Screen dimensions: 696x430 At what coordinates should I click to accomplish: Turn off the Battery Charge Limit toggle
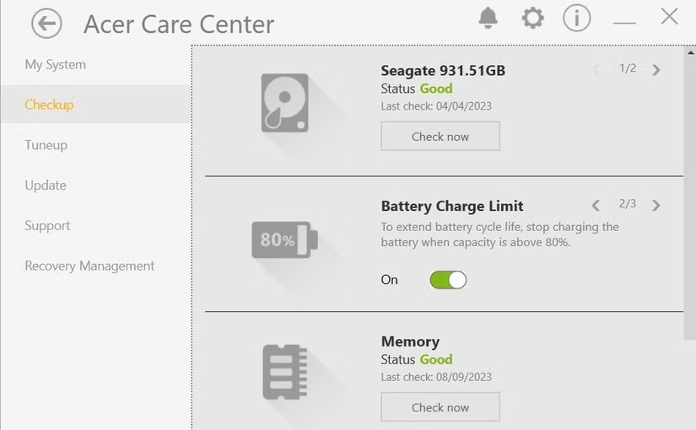448,280
